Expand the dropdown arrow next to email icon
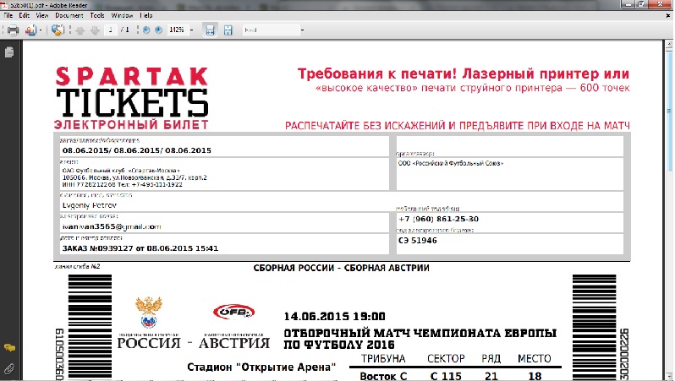This screenshot has width=675, height=381. click(x=40, y=30)
